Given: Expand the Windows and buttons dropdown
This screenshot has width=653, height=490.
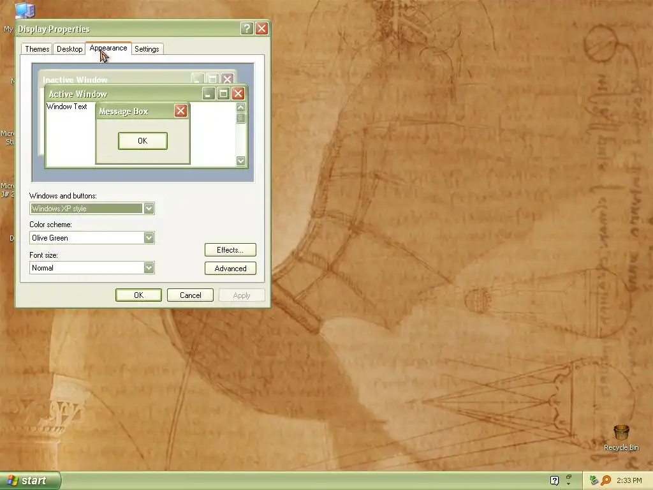Looking at the screenshot, I should tap(149, 209).
